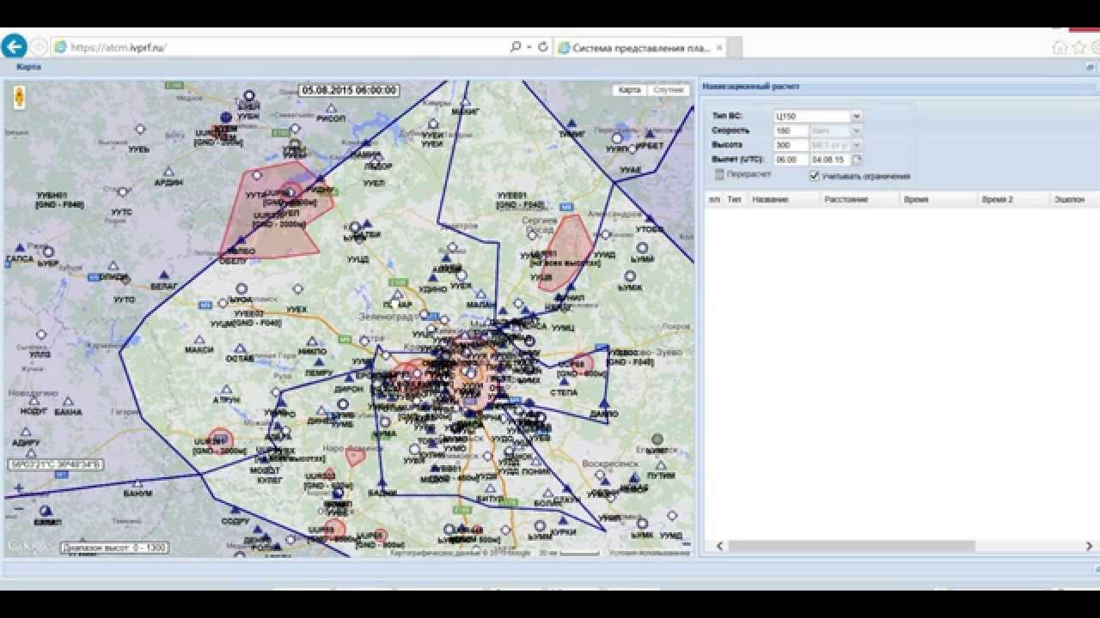Sort by the Эшелон column header
This screenshot has height=618, width=1100.
(x=1074, y=199)
